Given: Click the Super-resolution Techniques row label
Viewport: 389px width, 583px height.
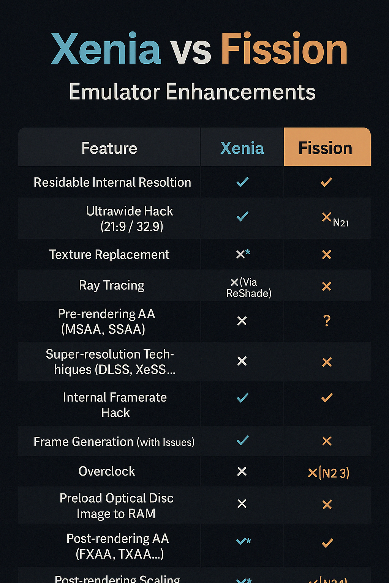Looking at the screenshot, I should click(x=110, y=362).
